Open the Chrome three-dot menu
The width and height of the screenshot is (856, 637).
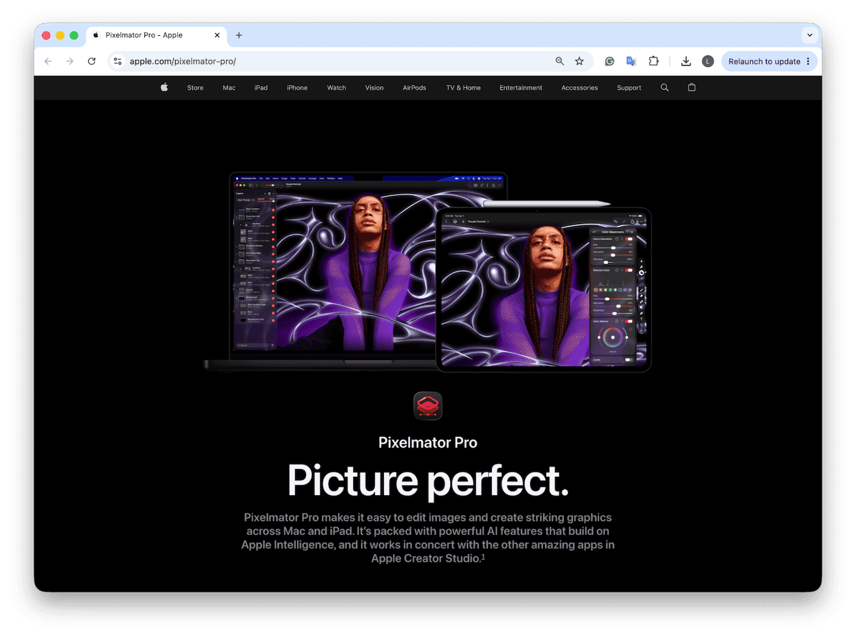click(x=808, y=61)
